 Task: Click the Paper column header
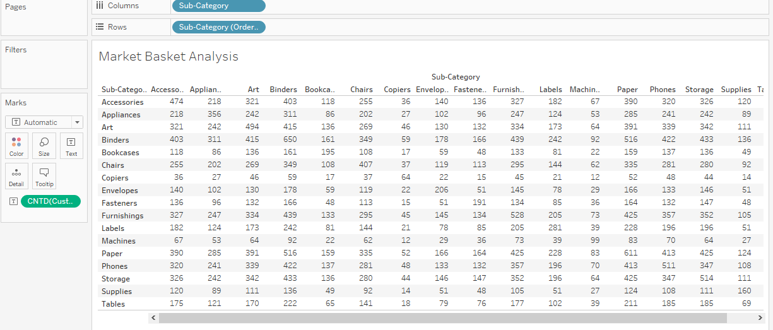[x=627, y=90]
